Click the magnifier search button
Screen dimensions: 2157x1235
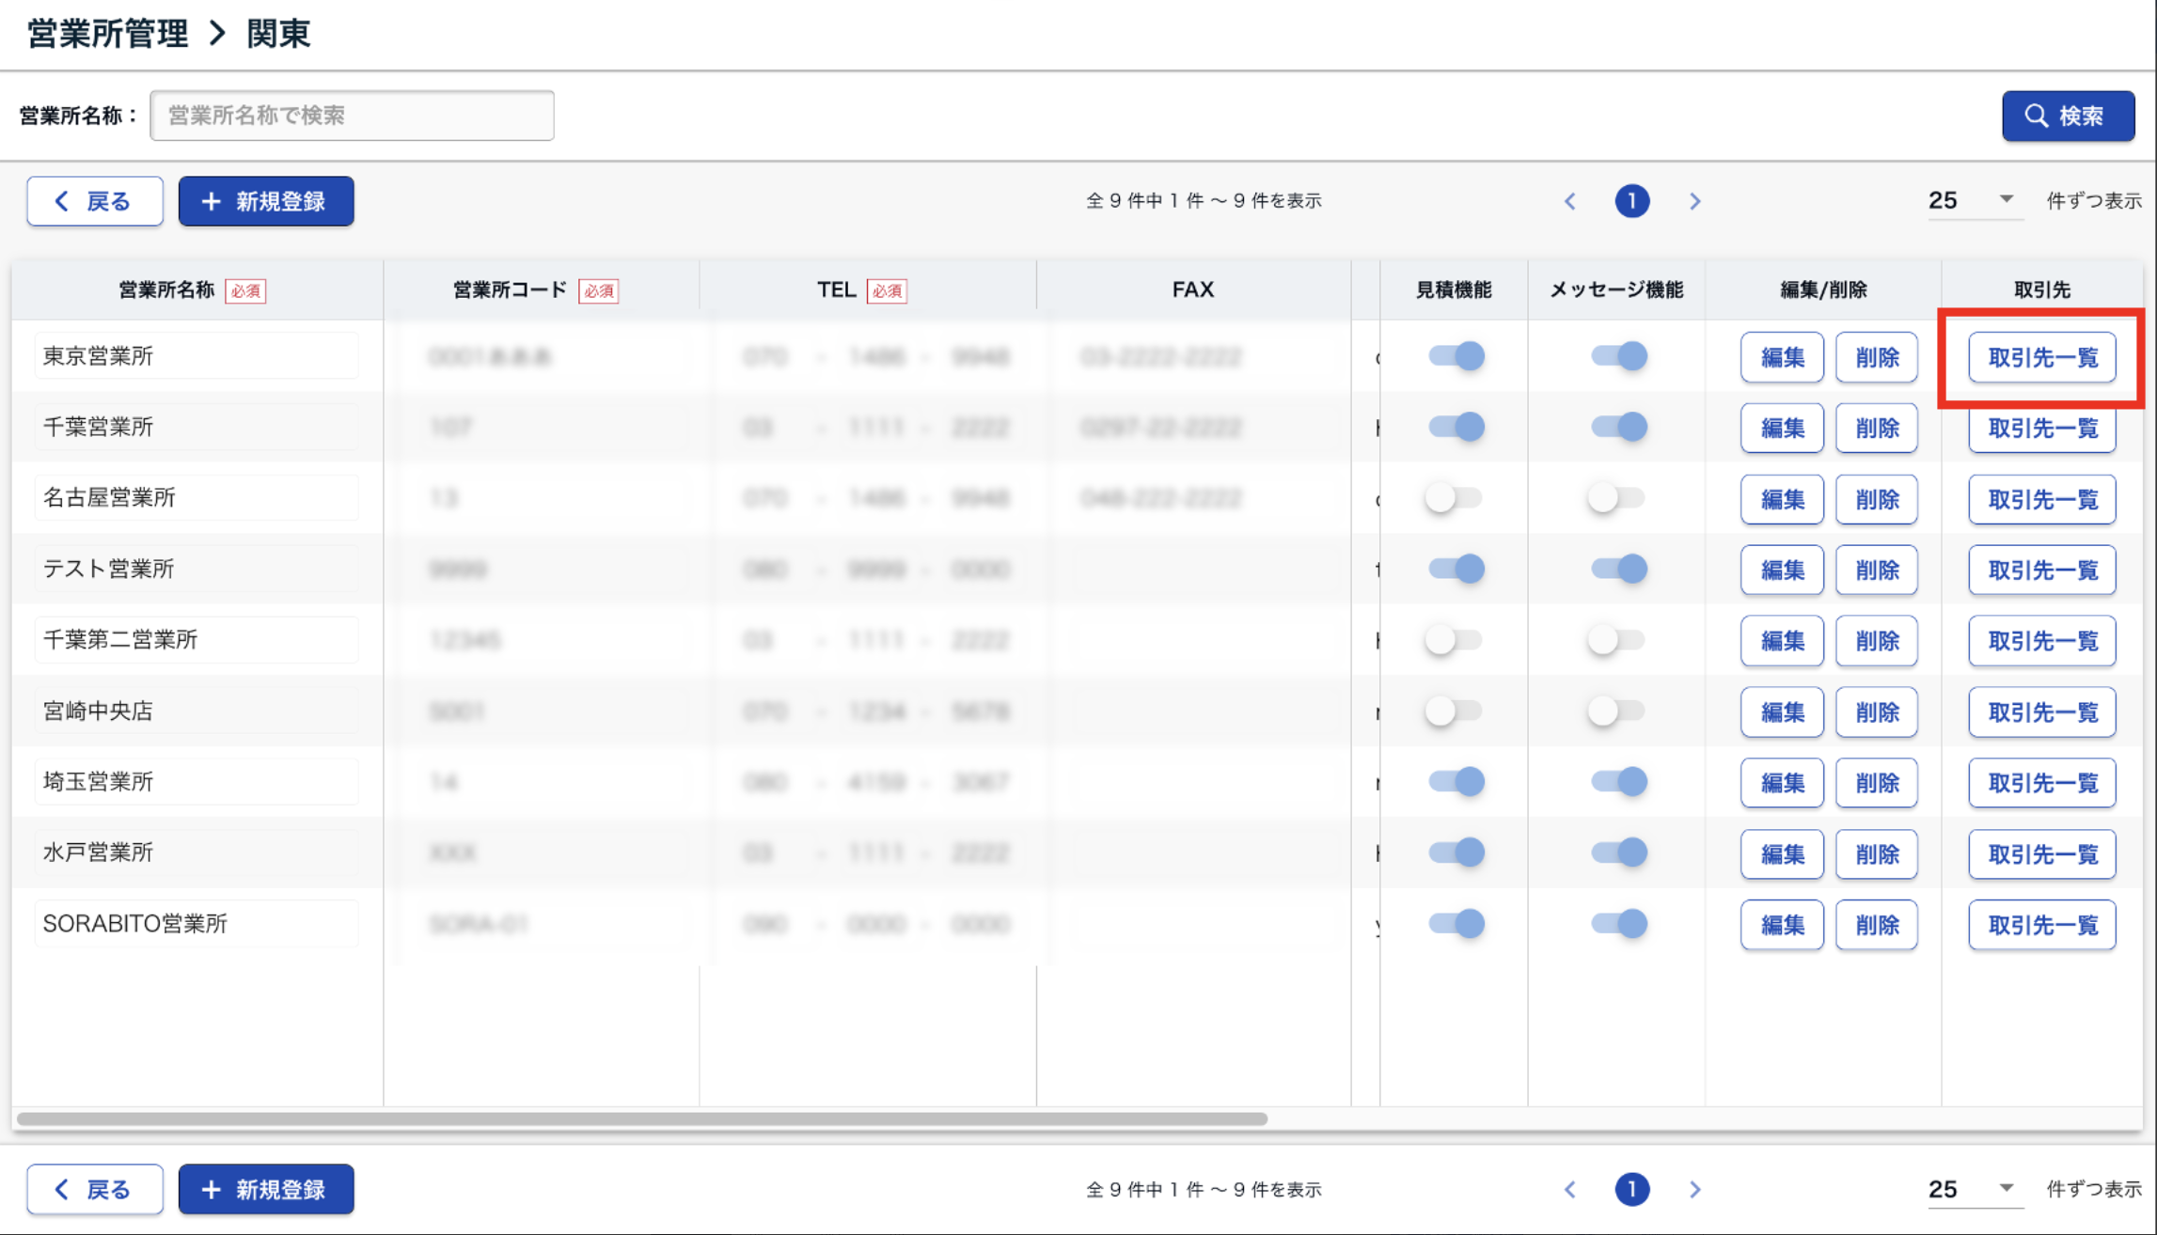click(x=2067, y=116)
